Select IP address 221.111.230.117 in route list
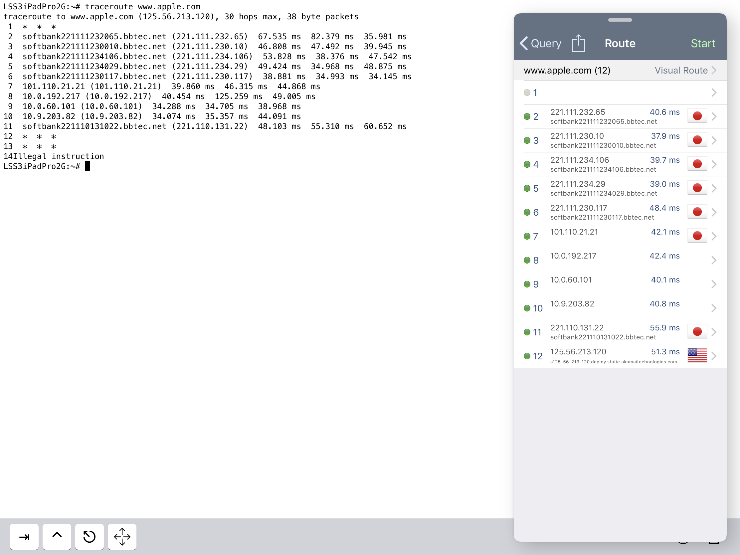Screen dimensions: 740x555 pos(579,208)
